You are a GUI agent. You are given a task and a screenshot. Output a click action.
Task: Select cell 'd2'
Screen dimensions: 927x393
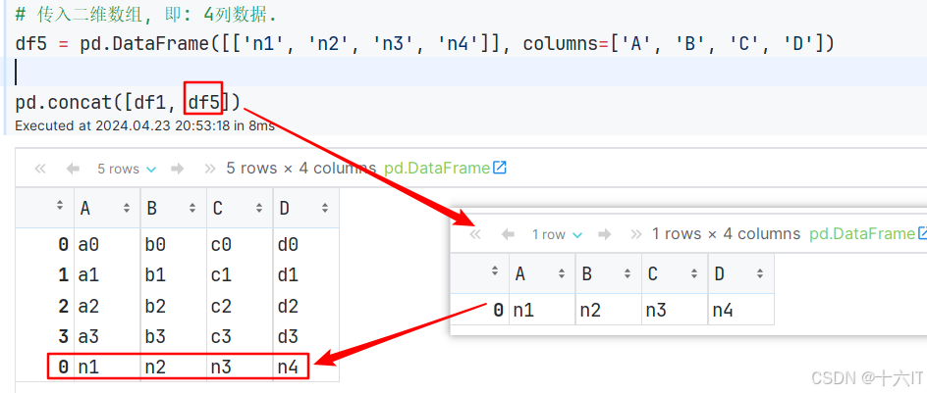pyautogui.click(x=305, y=306)
